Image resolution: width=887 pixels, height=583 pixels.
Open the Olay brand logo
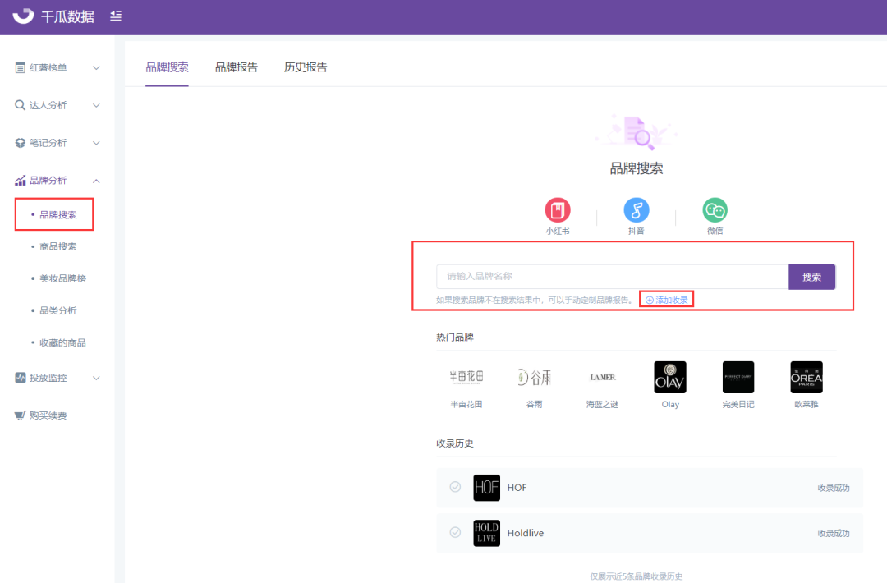pos(670,377)
